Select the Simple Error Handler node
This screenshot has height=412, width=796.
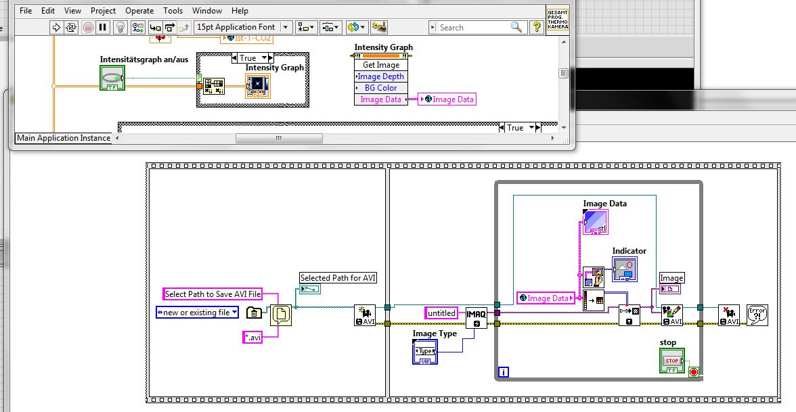757,315
